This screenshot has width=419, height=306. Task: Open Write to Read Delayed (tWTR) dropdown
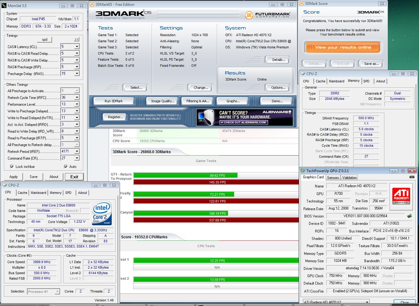pyautogui.click(x=77, y=118)
